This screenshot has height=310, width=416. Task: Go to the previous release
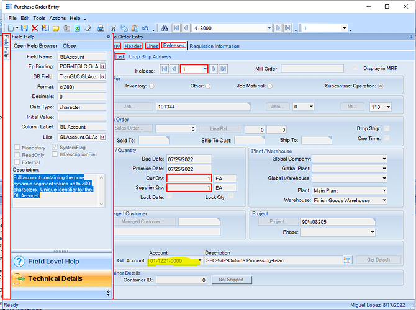(174, 69)
